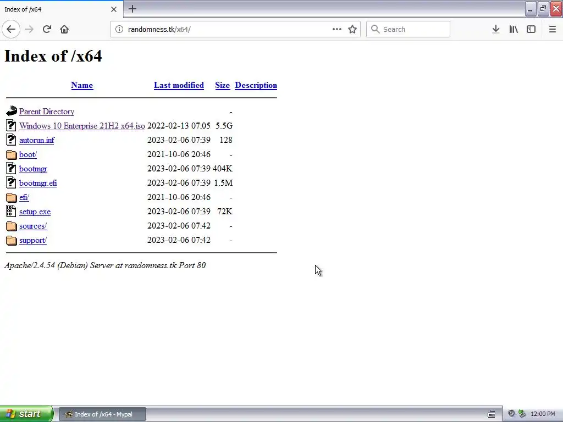Screen dimensions: 563x422
Task: Click the Apache server footer text
Action: [105, 265]
